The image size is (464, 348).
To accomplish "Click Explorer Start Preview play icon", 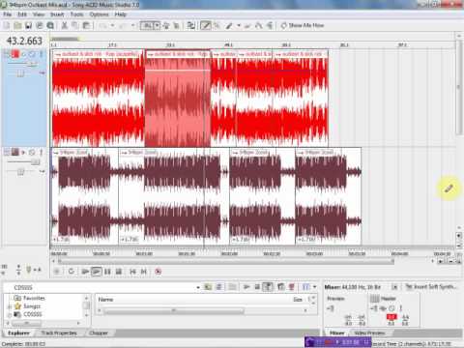I will click(x=246, y=287).
